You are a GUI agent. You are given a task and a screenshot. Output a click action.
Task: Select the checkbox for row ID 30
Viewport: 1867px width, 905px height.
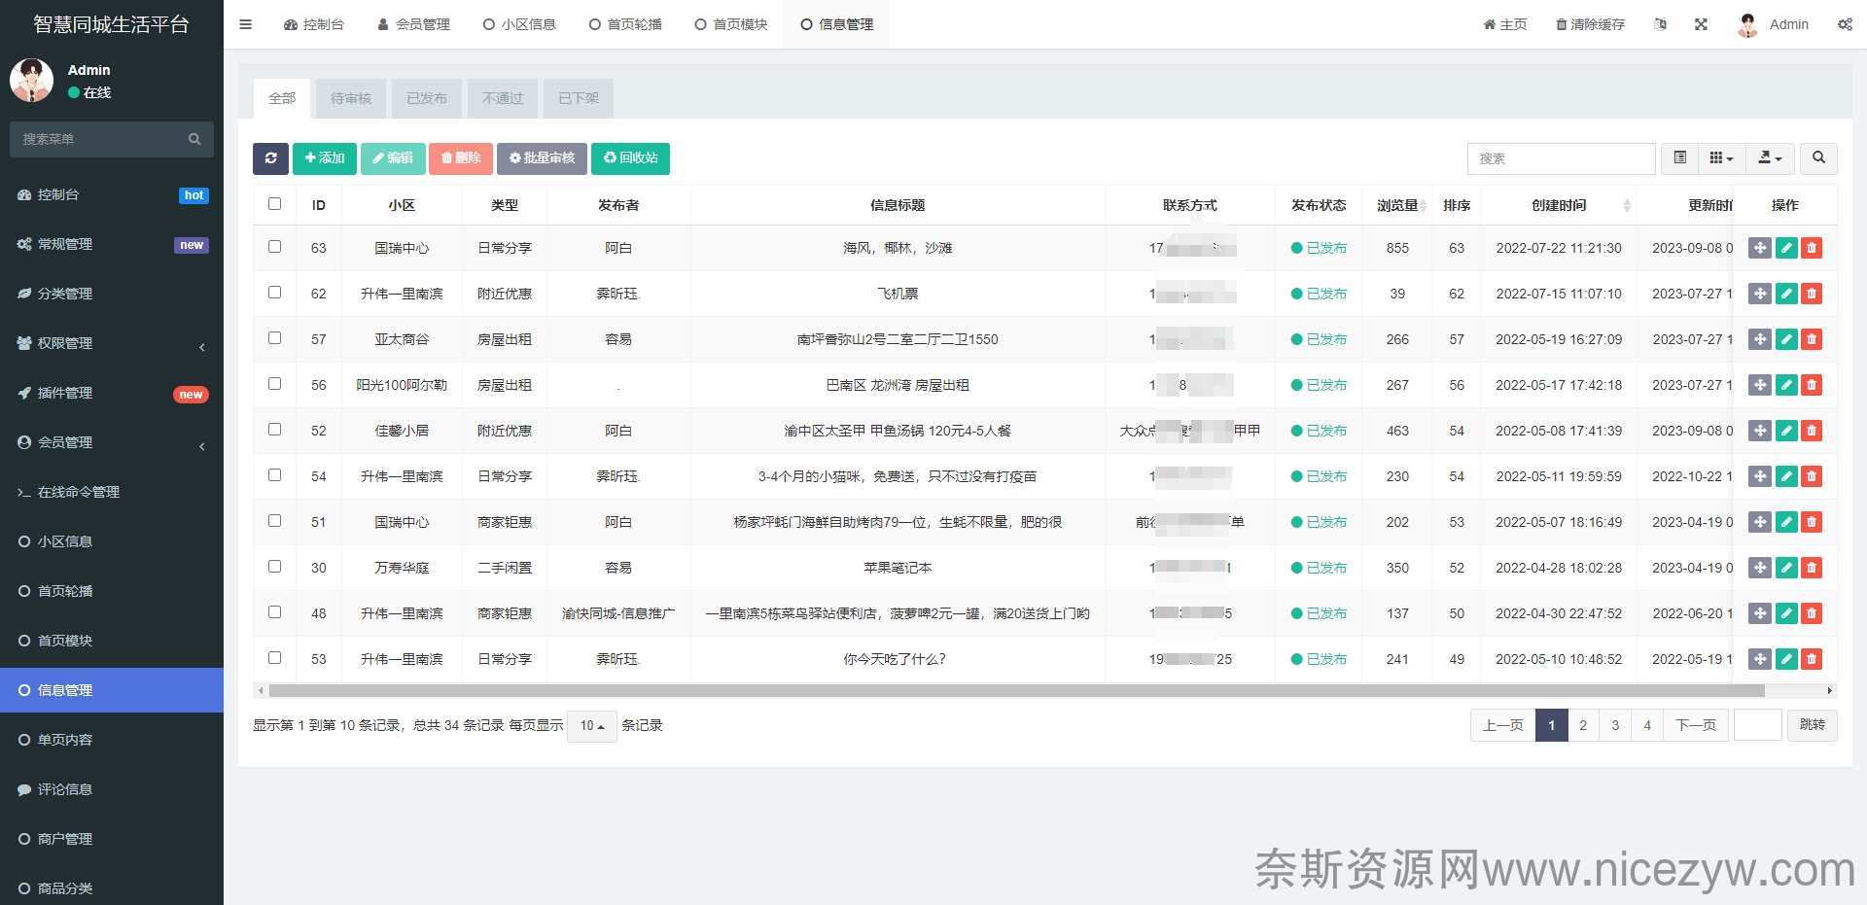274,567
